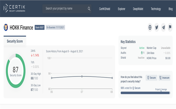Image resolution: width=176 pixels, height=109 pixels.
Task: Select August 07 point on score chart
Action: coord(82,76)
